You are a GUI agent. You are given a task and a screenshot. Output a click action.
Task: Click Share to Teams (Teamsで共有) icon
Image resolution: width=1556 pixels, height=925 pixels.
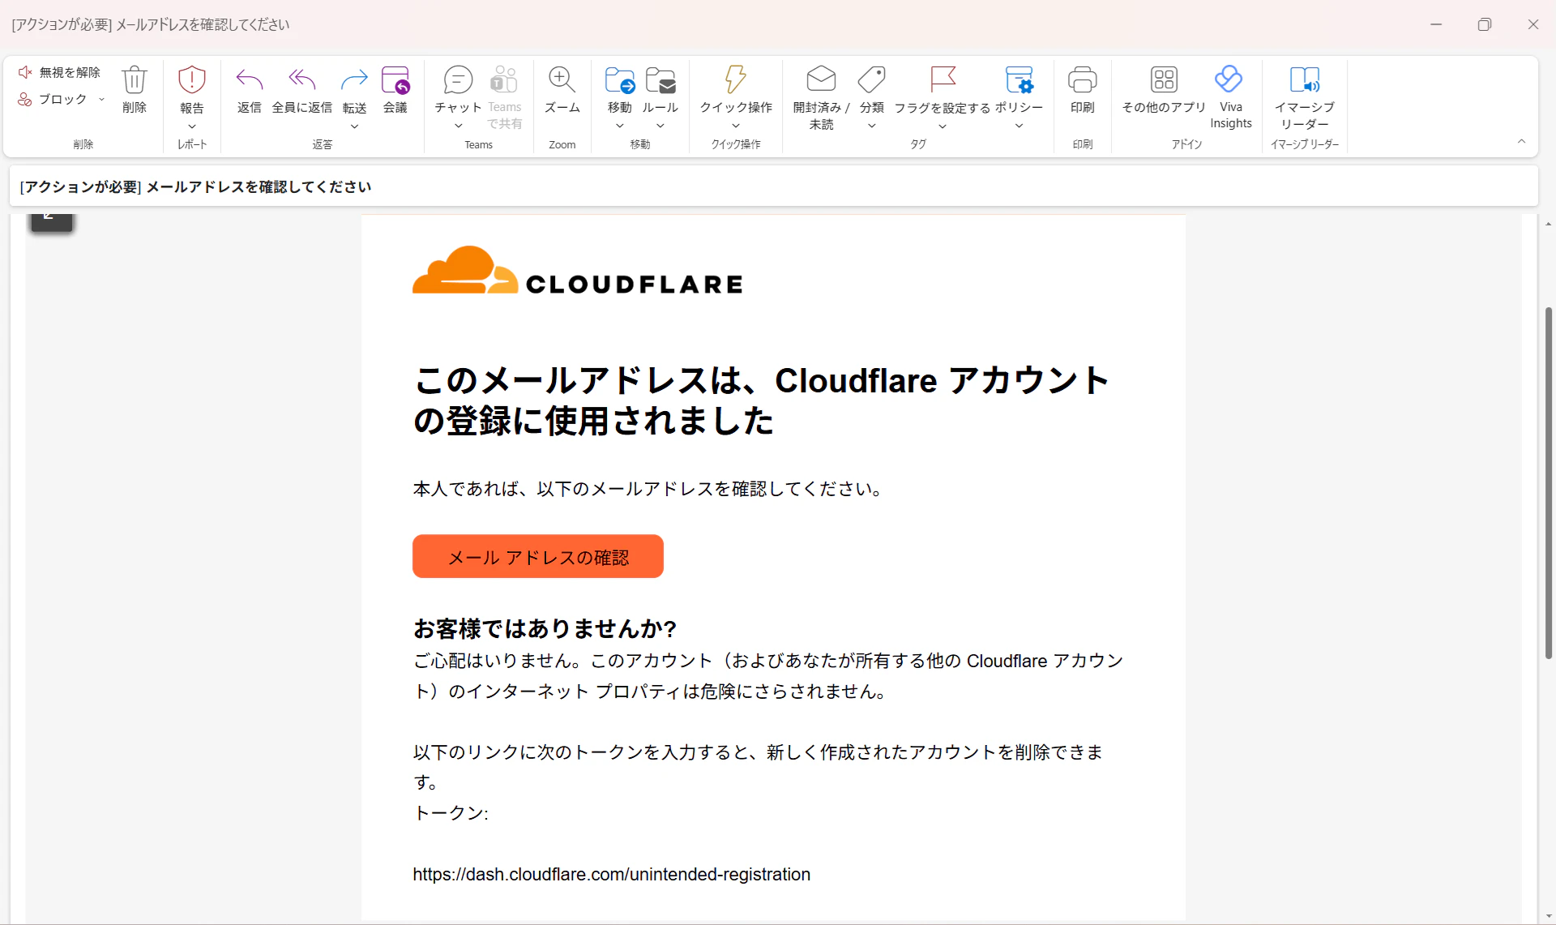(x=504, y=79)
